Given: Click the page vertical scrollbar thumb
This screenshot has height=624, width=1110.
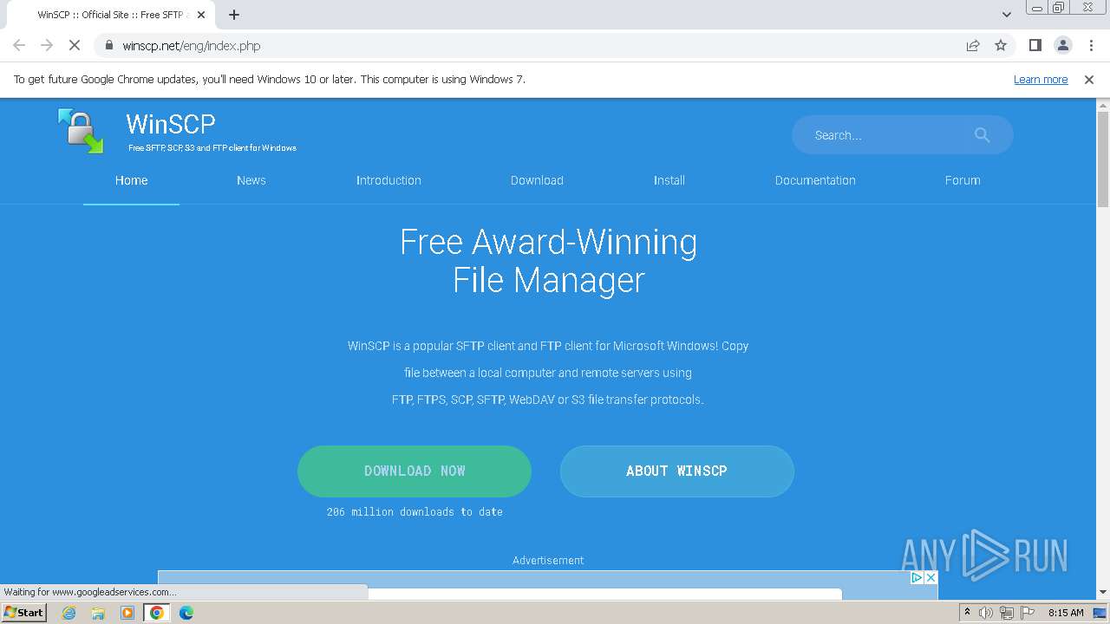Looking at the screenshot, I should 1103,159.
